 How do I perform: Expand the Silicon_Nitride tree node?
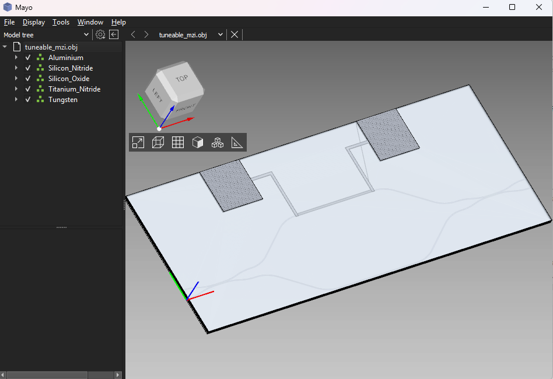pos(16,68)
